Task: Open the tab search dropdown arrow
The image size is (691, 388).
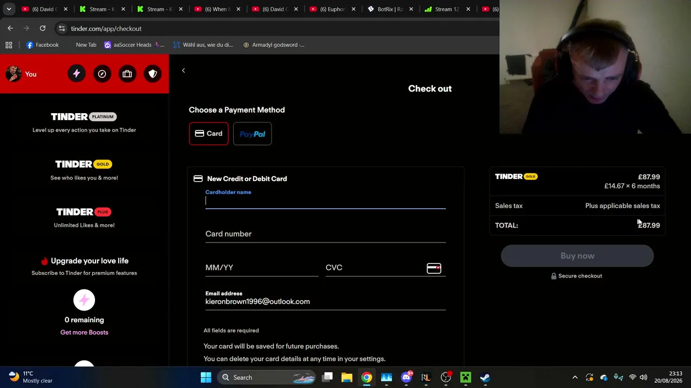Action: click(x=9, y=9)
